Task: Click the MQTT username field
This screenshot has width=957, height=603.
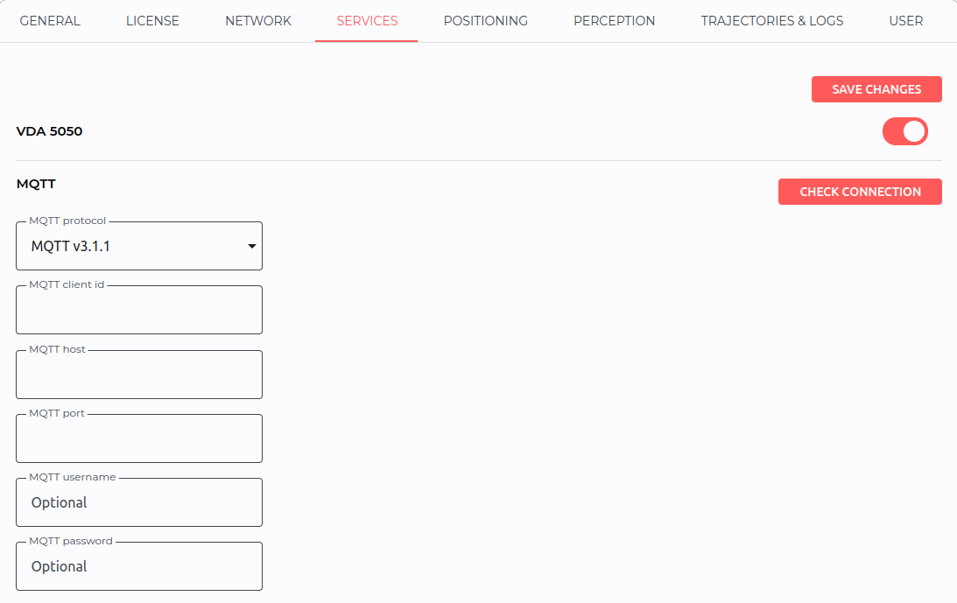Action: pyautogui.click(x=139, y=502)
